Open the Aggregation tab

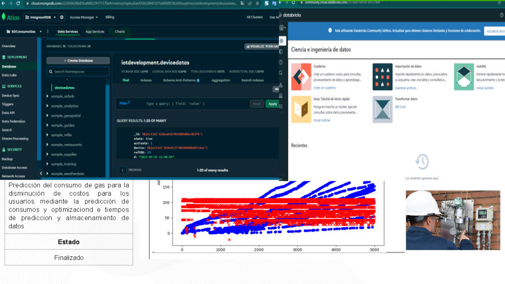(220, 80)
